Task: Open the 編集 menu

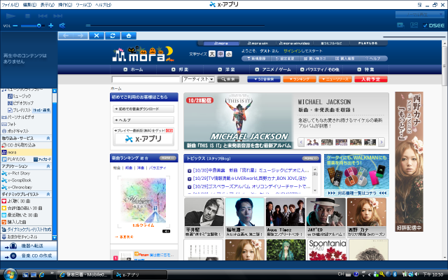Action: tap(29, 5)
